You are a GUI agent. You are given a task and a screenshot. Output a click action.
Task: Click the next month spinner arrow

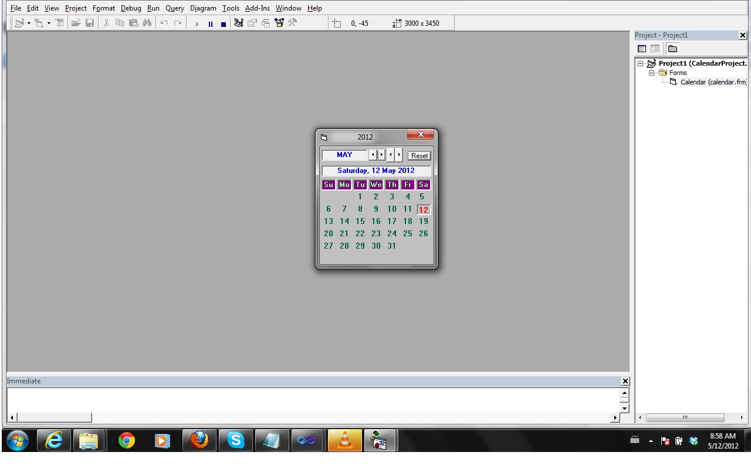[x=381, y=155]
